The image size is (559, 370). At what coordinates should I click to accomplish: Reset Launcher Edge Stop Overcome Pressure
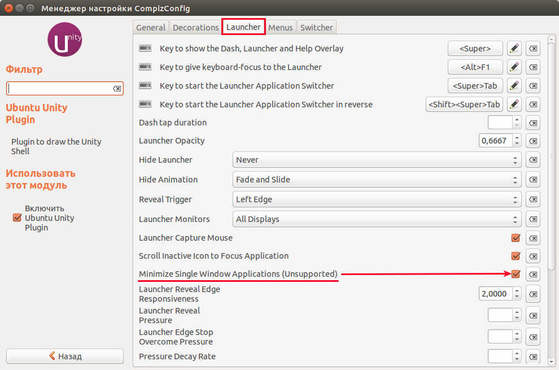pos(533,337)
